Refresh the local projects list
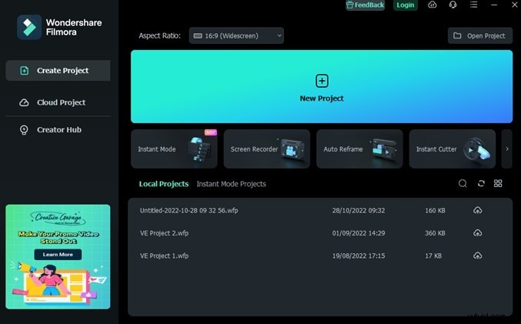 click(481, 184)
